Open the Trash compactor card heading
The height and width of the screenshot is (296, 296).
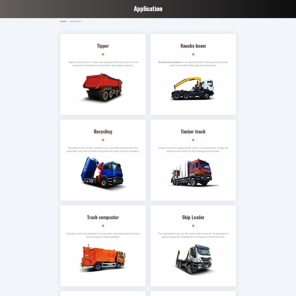pyautogui.click(x=103, y=217)
